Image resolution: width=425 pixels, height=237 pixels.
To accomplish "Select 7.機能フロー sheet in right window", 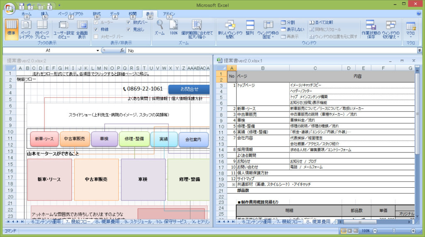I will [x=289, y=222].
